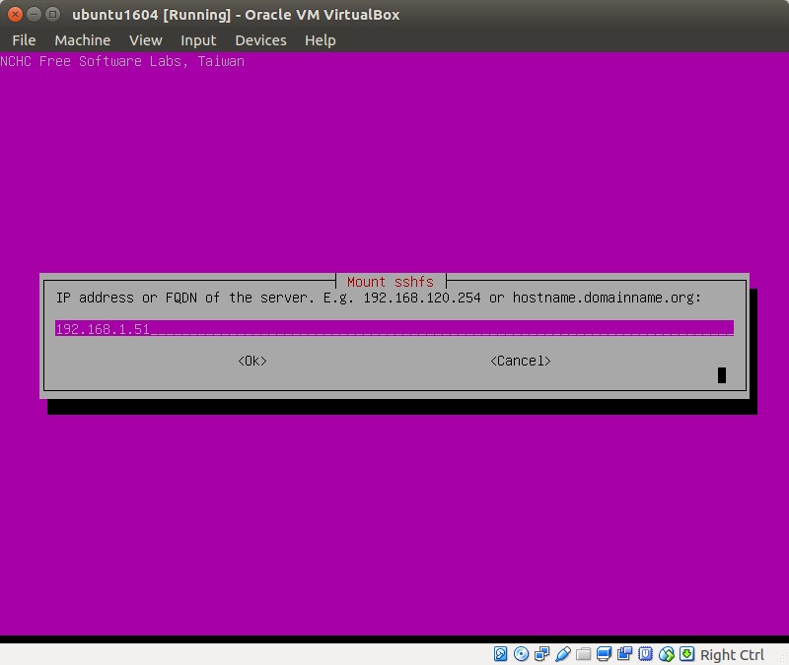The width and height of the screenshot is (789, 665).
Task: Open the File menu
Action: tap(24, 40)
